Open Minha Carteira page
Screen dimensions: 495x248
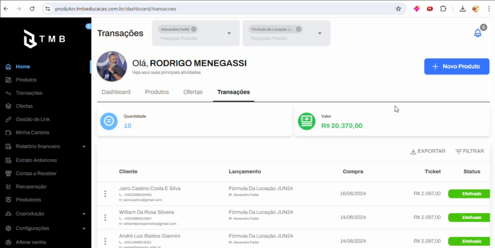click(x=32, y=132)
